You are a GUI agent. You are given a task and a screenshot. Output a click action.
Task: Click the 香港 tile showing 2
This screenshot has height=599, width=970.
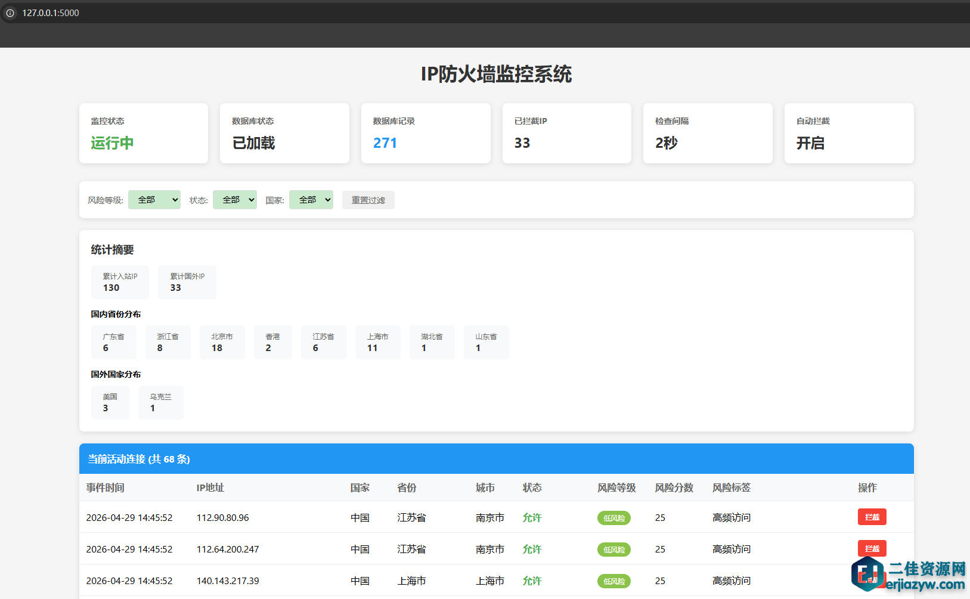coord(273,342)
